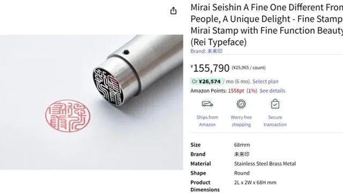This screenshot has width=343, height=193.
Task: Open the Brand: 未来印 link
Action: [206, 51]
